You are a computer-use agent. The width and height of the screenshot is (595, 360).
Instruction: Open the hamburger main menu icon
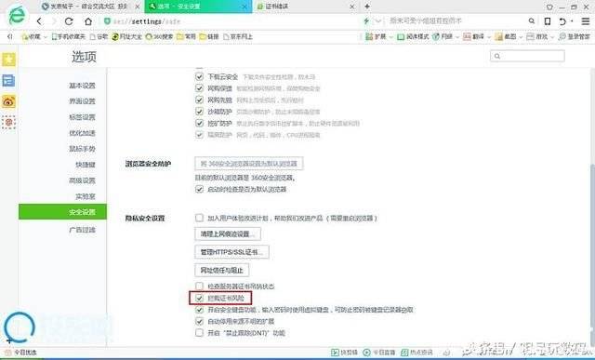pos(586,21)
